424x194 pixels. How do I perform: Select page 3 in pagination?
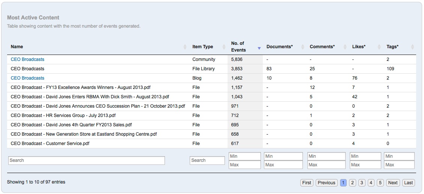[362, 183]
